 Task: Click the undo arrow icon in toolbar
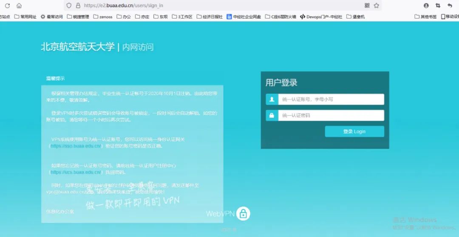(x=450, y=6)
